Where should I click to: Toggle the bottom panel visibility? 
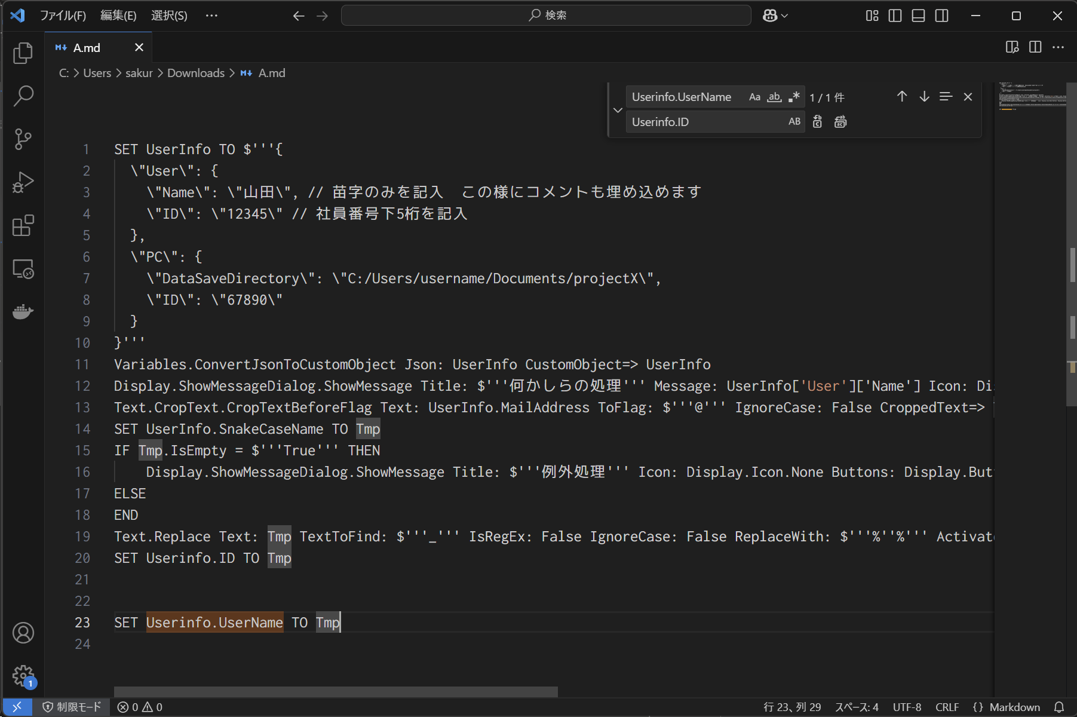point(918,16)
